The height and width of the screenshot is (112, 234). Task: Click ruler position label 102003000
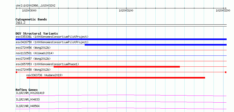click(x=29, y=10)
